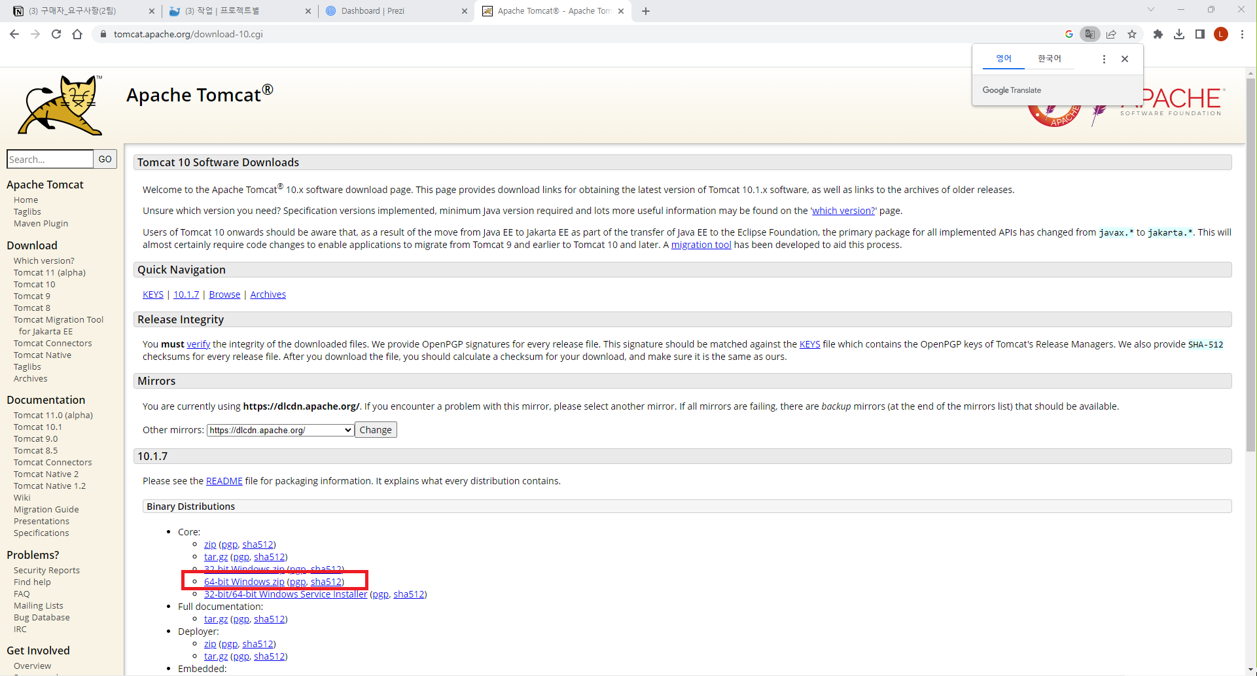Show browser downloads
The image size is (1257, 676).
[1179, 34]
